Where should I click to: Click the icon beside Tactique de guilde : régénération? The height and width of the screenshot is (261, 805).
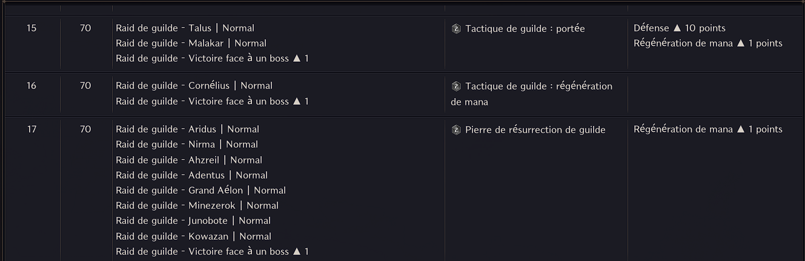(x=456, y=86)
